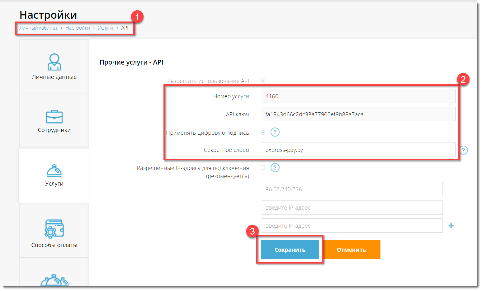
Task: Click the Настройки page title
Action: tap(48, 15)
